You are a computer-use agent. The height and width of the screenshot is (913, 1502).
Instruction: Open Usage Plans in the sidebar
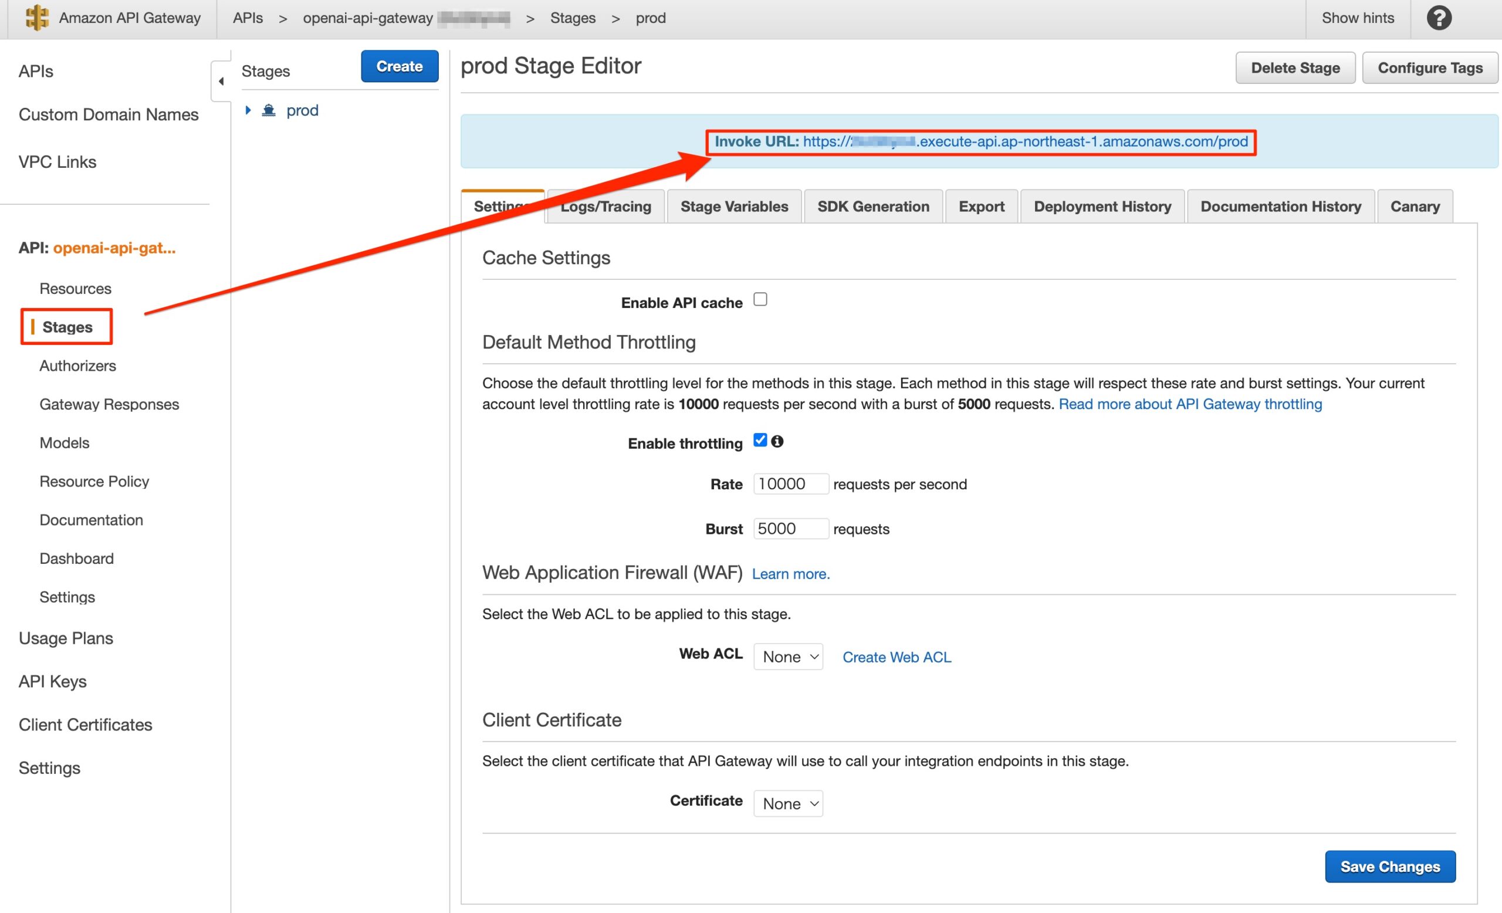(x=66, y=638)
